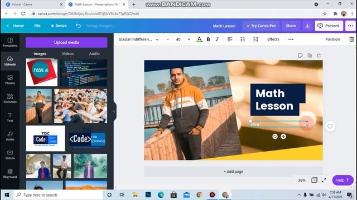Viewport: 357px width, 200px height.
Task: Click the taskbar search box
Action: 58,195
